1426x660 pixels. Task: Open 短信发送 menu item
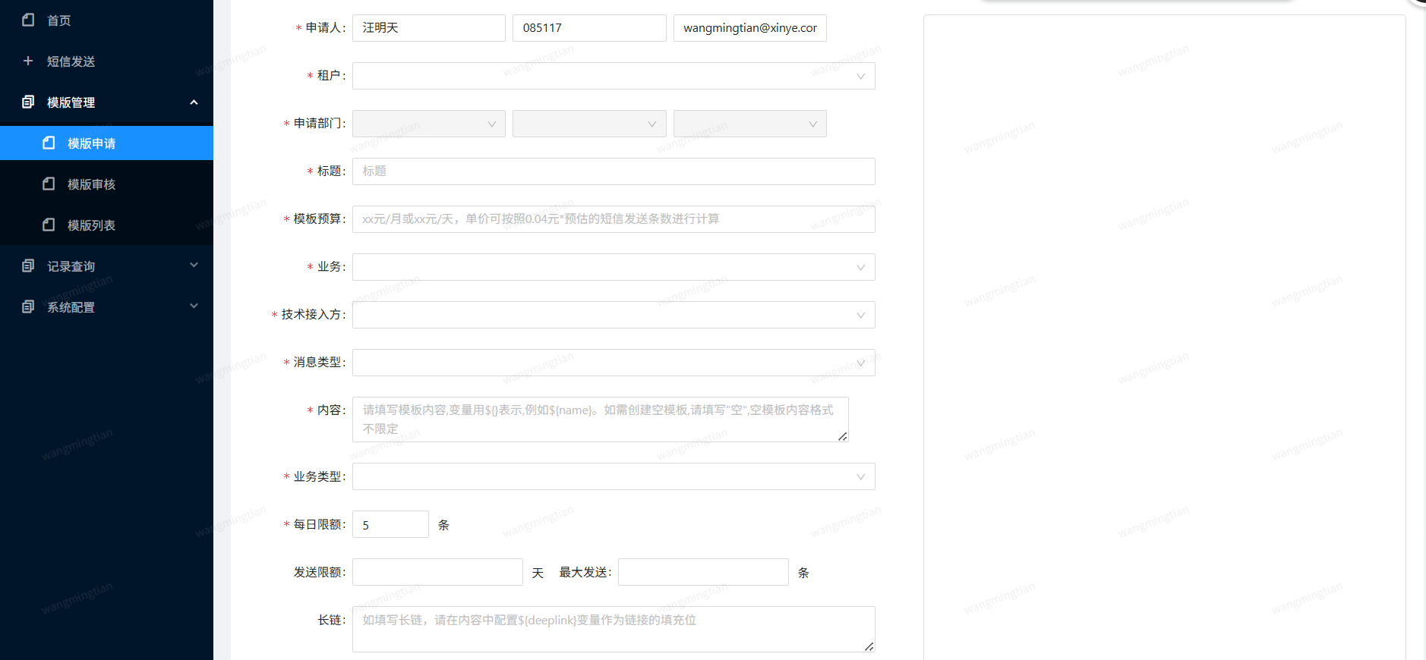point(106,61)
